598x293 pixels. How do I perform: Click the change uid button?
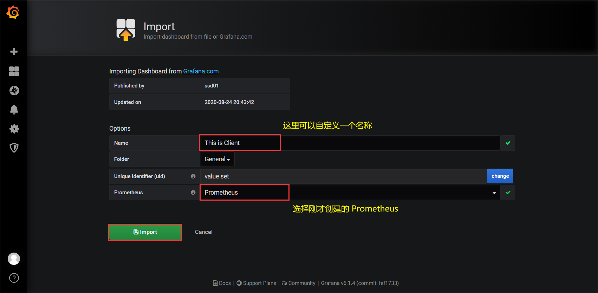(x=500, y=176)
